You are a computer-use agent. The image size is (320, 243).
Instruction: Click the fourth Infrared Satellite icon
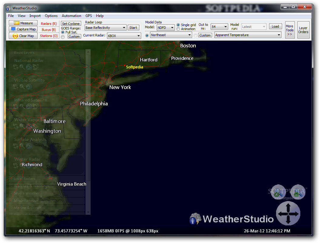(x=35, y=106)
